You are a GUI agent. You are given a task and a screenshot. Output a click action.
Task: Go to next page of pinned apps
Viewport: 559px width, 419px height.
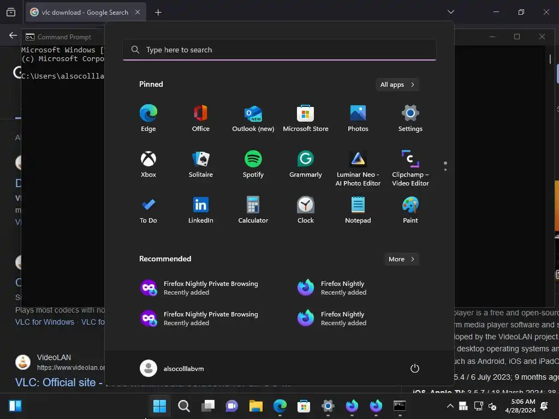click(x=445, y=169)
